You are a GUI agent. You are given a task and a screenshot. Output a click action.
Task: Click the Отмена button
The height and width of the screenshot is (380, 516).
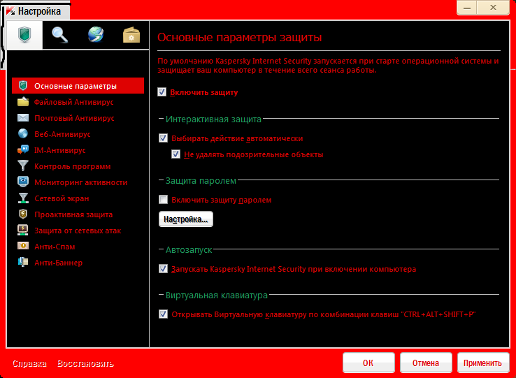coord(426,363)
